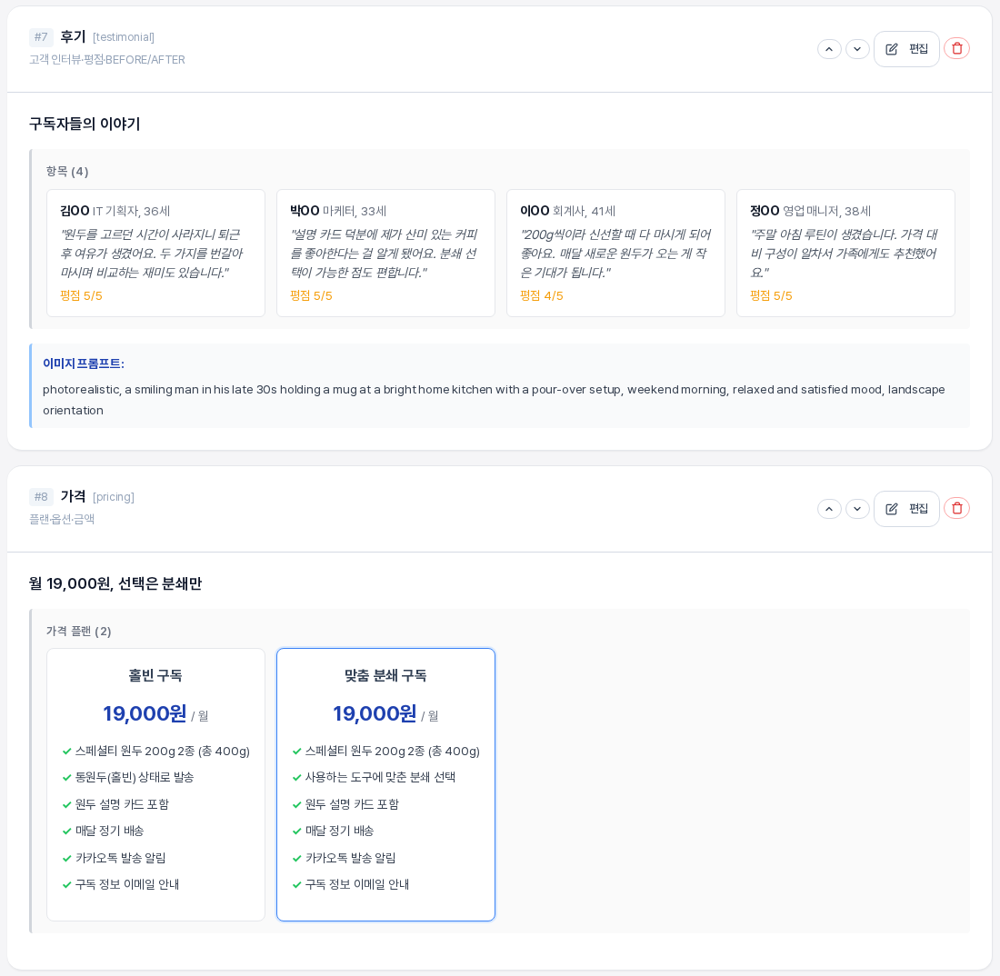Select the 이OO 회계사 testimonial card
Screen dimensions: 1000x976
[615, 253]
